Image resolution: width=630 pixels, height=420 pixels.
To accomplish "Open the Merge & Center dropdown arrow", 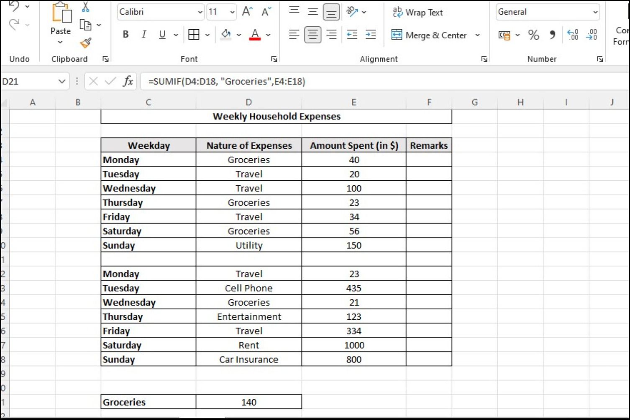I will click(x=478, y=35).
